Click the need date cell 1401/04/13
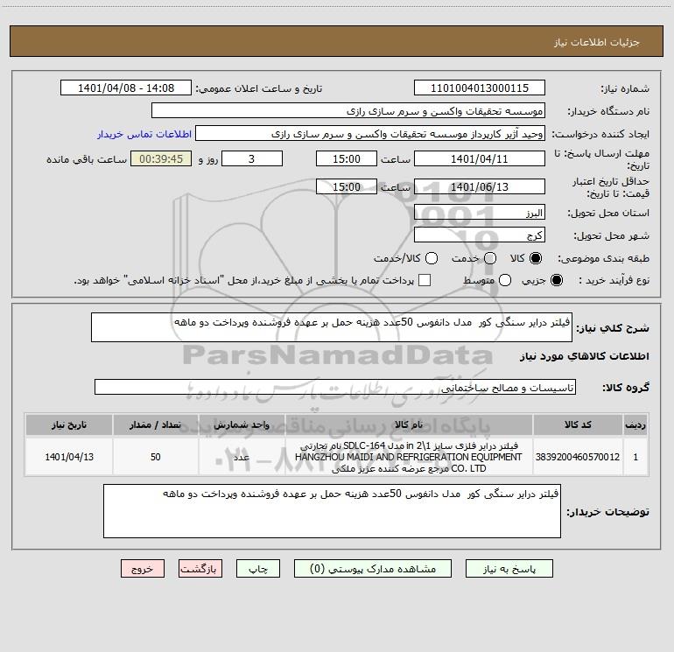This screenshot has width=674, height=652. [69, 457]
